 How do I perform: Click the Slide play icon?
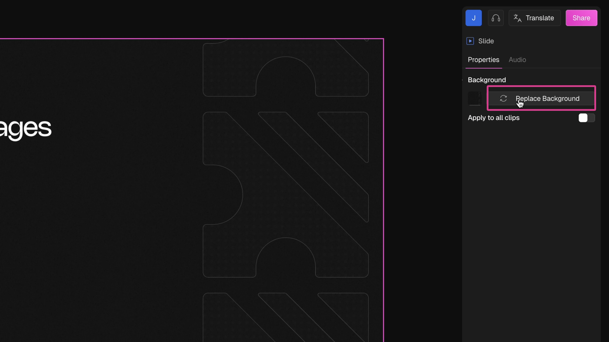coord(470,41)
